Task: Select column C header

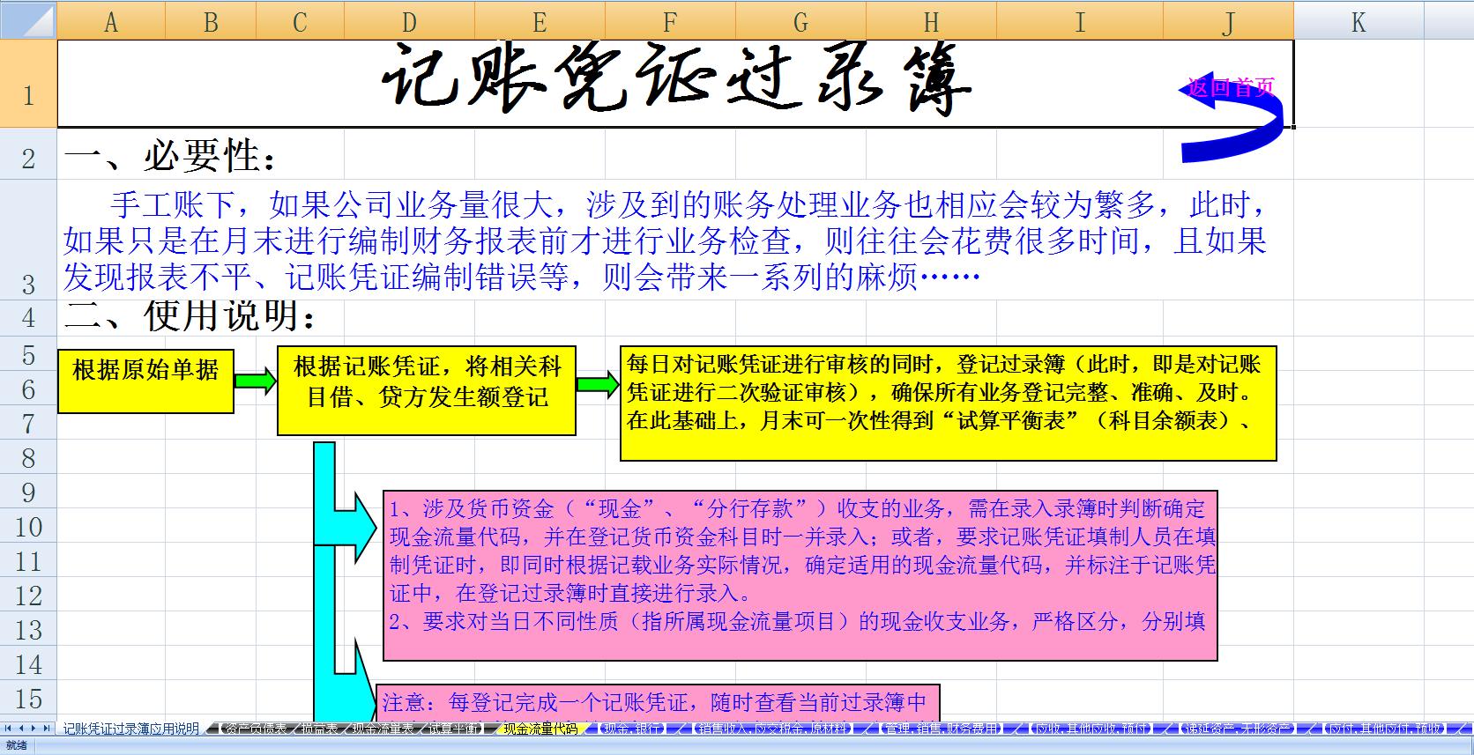Action: pyautogui.click(x=300, y=20)
